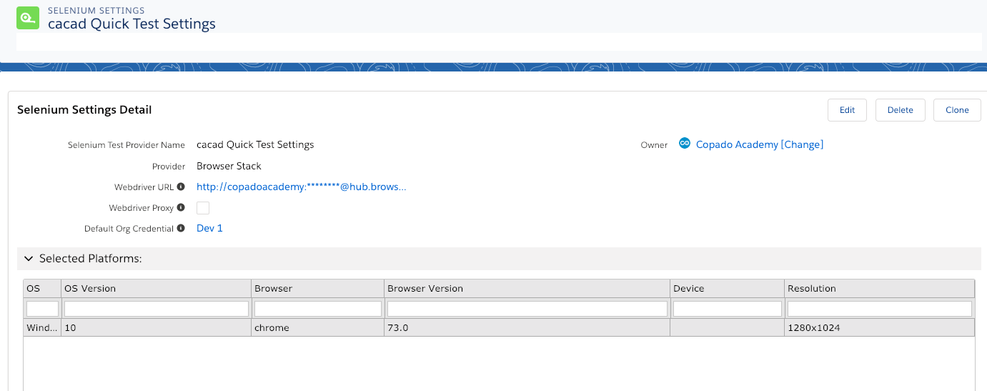Click the 'Browser Stack' provider value
Viewport: 987px width, 391px height.
pos(229,166)
